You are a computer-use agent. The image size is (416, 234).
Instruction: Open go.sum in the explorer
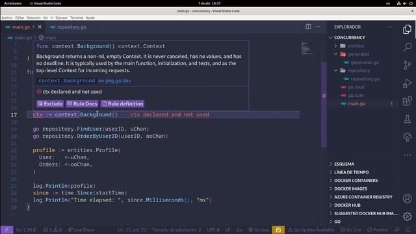[356, 96]
